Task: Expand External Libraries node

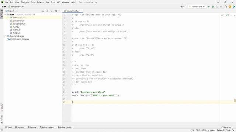Action: point(5,36)
